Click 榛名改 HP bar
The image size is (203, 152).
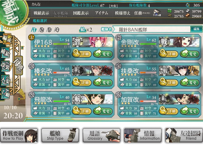tap(61, 72)
